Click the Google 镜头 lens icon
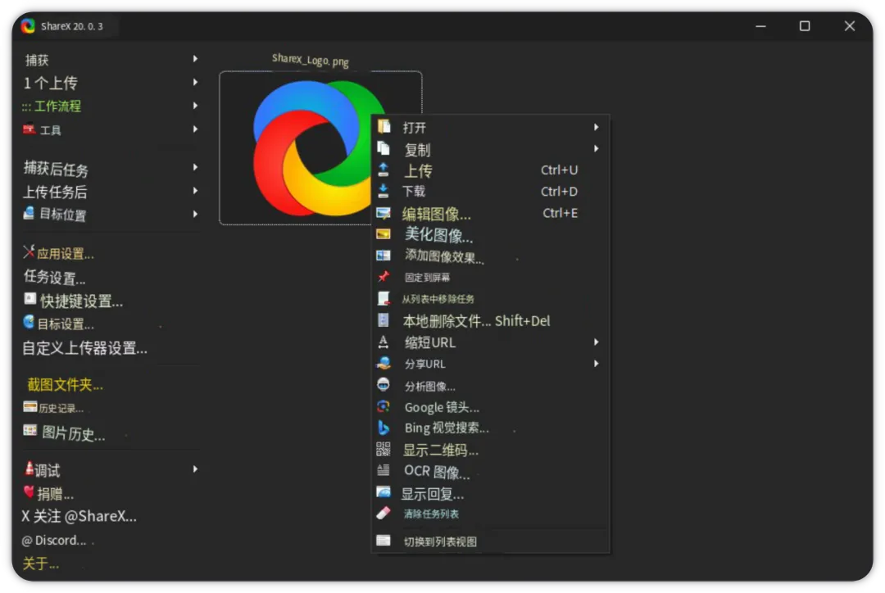The width and height of the screenshot is (885, 593). [383, 406]
